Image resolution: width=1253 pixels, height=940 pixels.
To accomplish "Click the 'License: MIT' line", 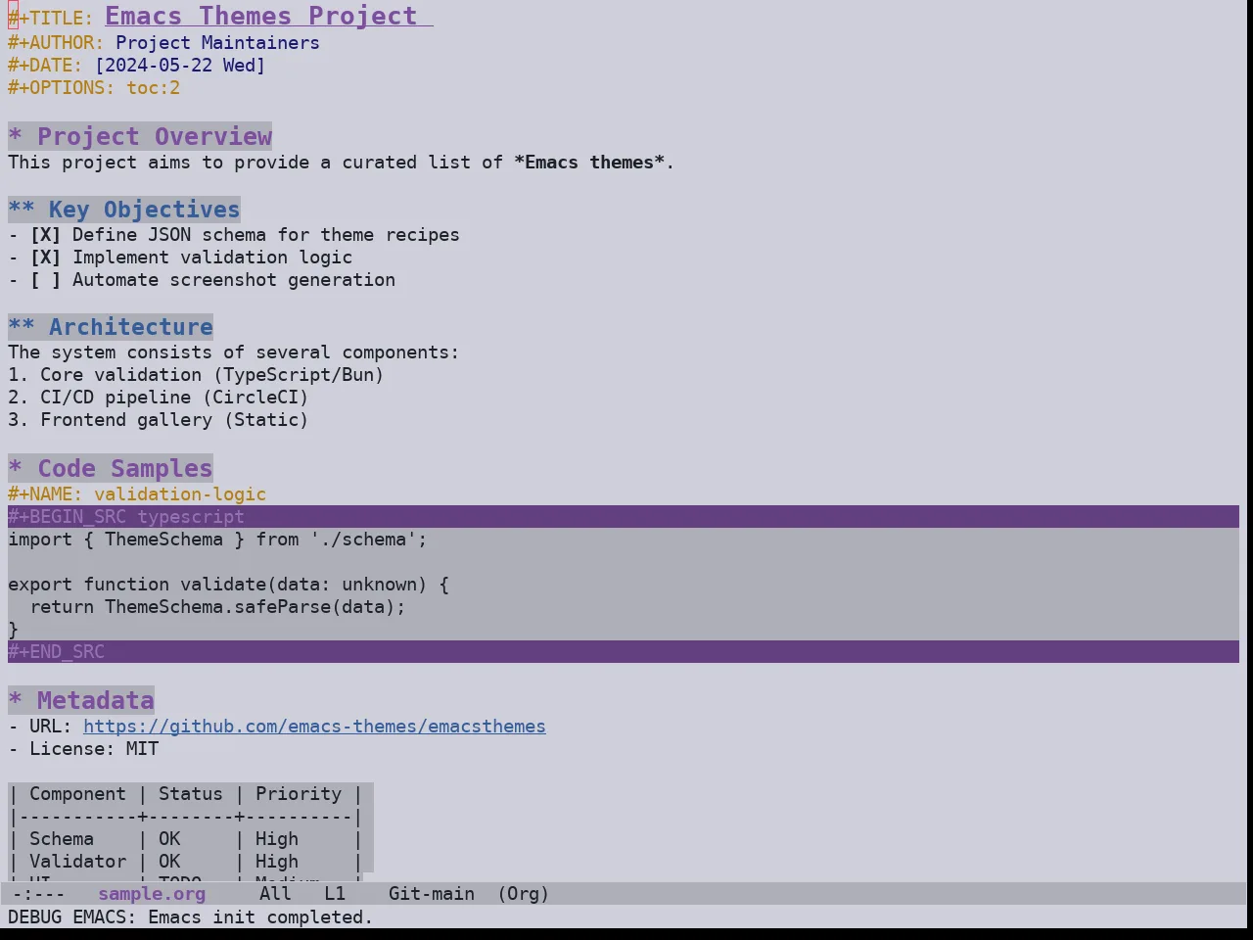I will 83,749.
